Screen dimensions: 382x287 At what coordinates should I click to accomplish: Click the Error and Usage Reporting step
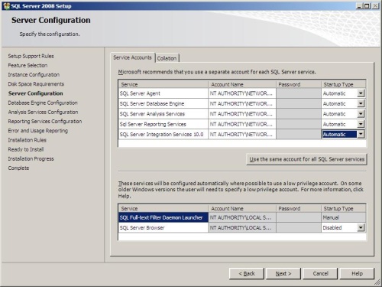[x=37, y=131]
